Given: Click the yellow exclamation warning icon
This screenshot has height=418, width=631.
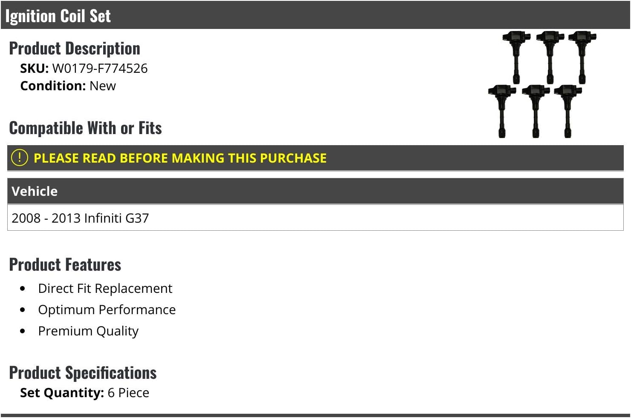Looking at the screenshot, I should [19, 158].
